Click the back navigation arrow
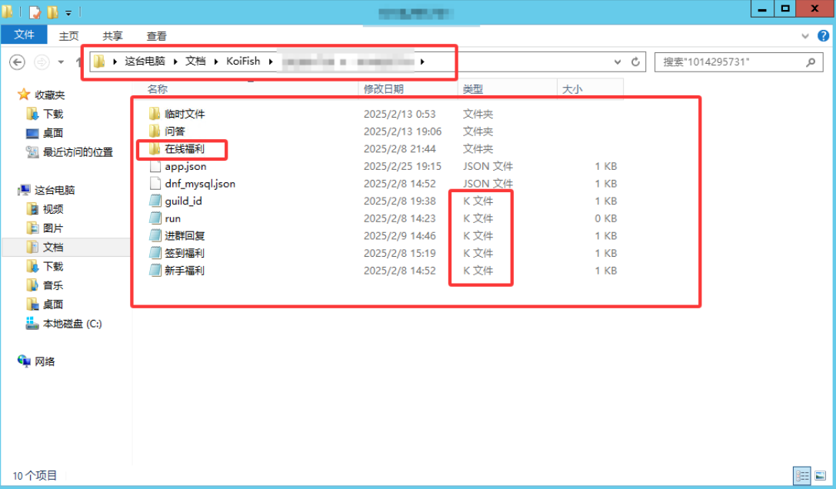This screenshot has height=489, width=836. pos(17,62)
